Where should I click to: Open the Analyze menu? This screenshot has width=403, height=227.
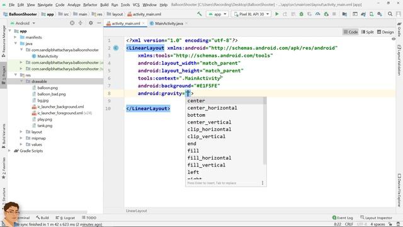coord(74,4)
